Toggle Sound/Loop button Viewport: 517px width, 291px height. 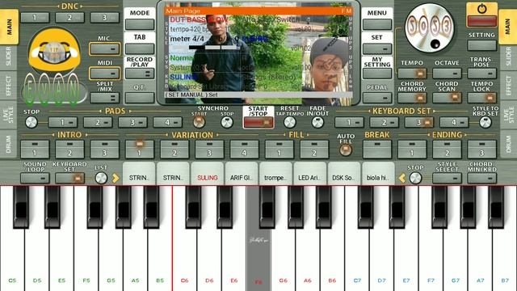pos(35,178)
